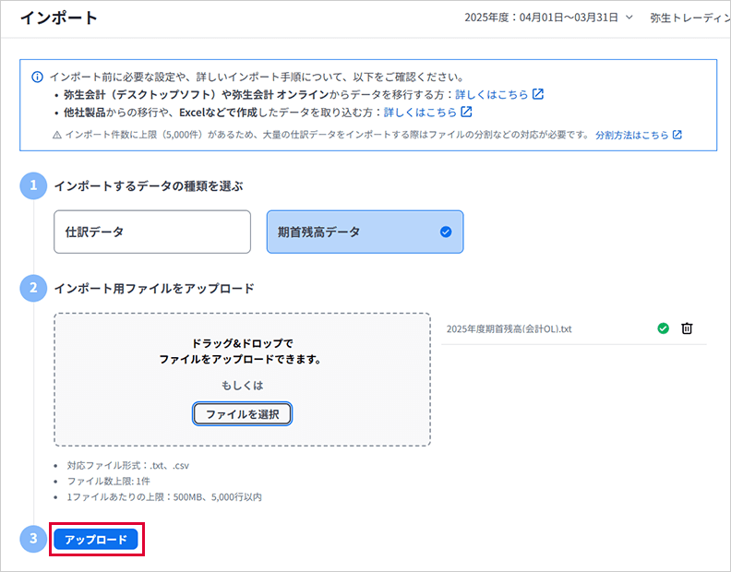Click external-link icon after the second 詳しくはこちら
This screenshot has width=731, height=572.
pyautogui.click(x=467, y=112)
